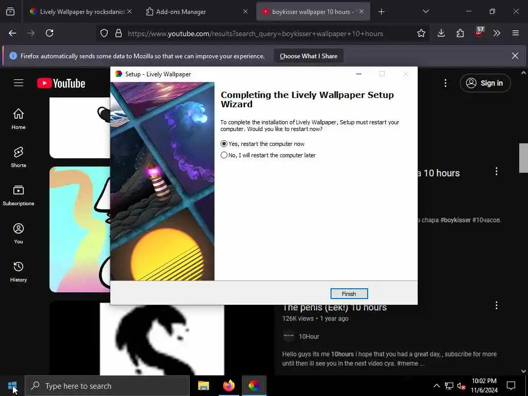Bookmark this page with star icon

tap(421, 33)
